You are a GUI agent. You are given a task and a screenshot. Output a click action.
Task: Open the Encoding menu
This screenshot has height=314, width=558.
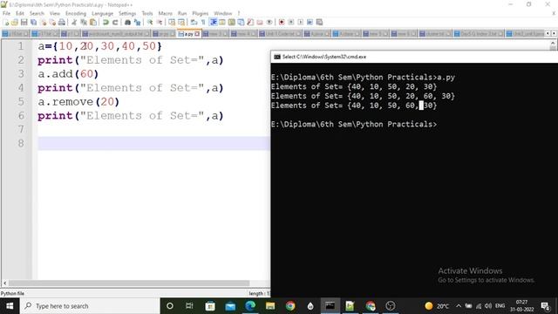tap(76, 13)
